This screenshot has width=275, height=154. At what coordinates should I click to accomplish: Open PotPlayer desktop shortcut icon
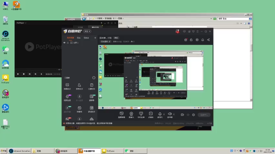pos(5,79)
